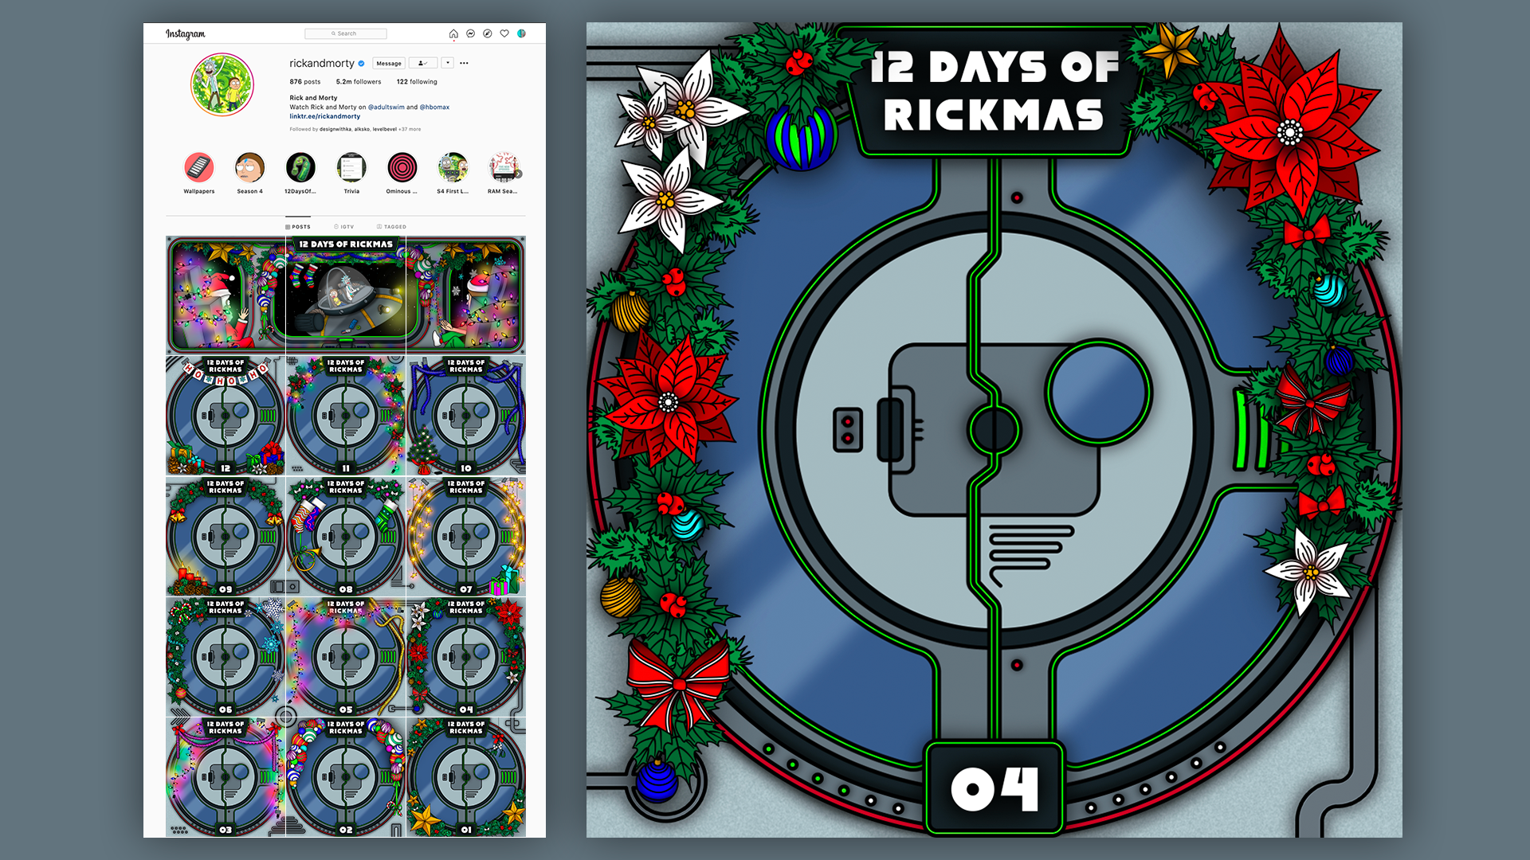This screenshot has height=860, width=1530.
Task: Open the right banner post with lights
Action: click(x=466, y=295)
